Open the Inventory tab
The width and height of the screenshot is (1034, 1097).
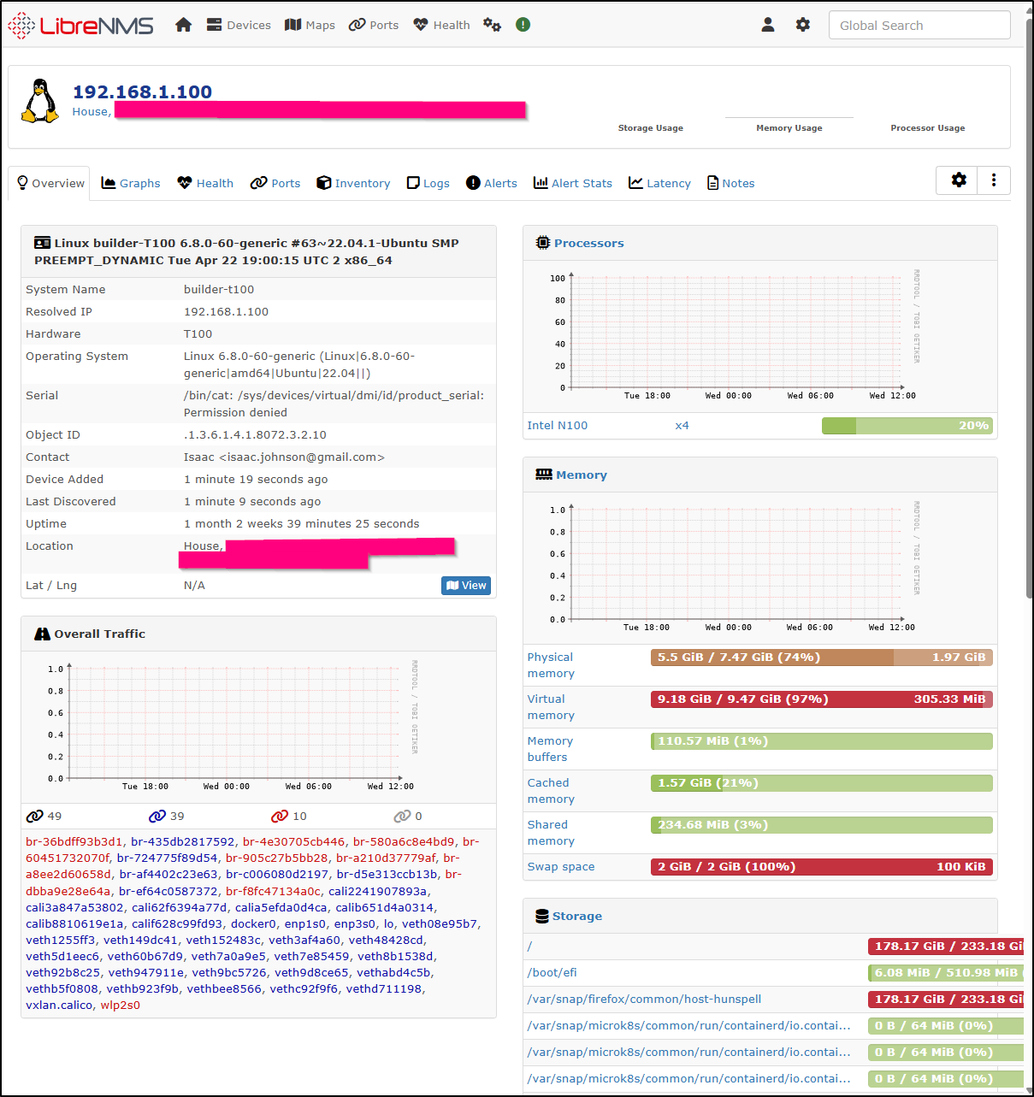[x=353, y=183]
